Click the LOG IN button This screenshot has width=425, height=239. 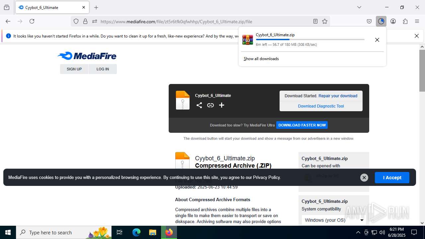(x=103, y=69)
